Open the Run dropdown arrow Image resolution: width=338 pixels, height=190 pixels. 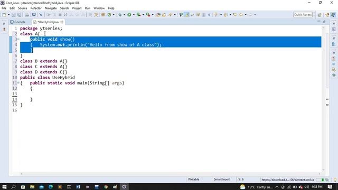point(134,15)
